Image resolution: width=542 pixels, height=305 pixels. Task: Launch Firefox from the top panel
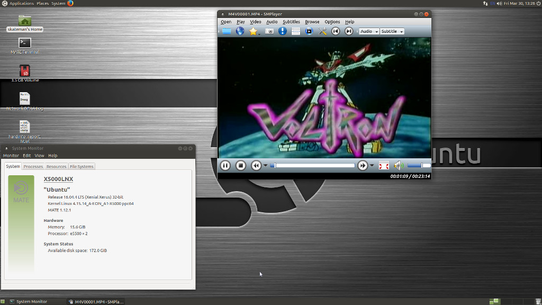(70, 4)
